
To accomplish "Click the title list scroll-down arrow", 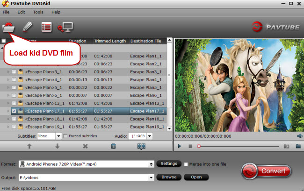I will coord(169,128).
